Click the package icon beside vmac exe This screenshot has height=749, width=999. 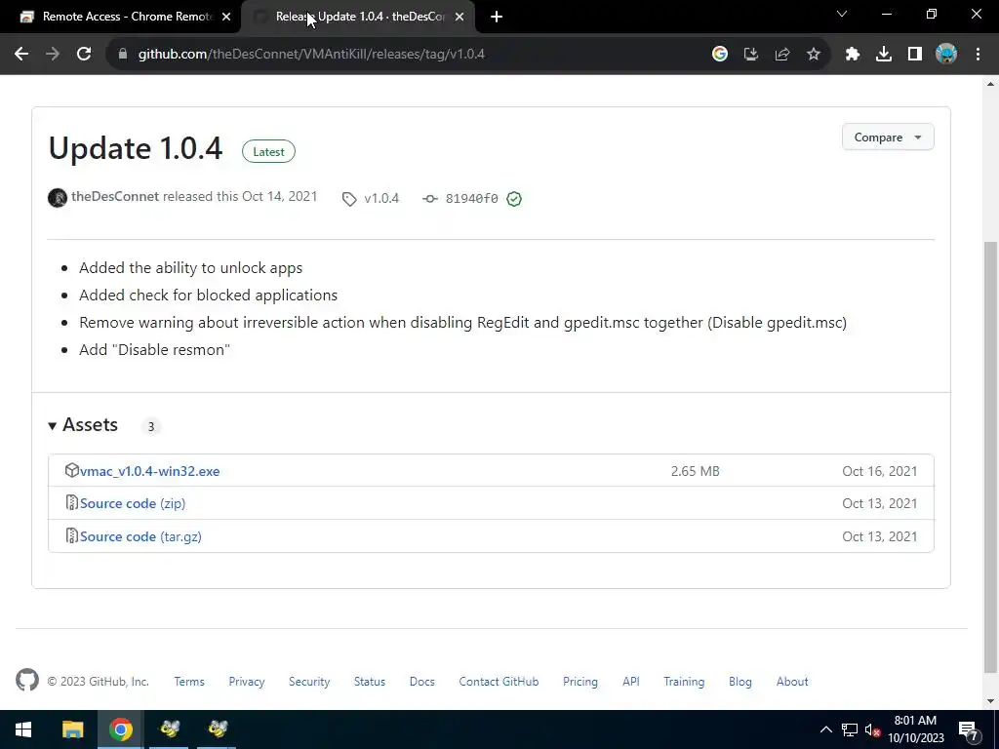click(x=72, y=470)
